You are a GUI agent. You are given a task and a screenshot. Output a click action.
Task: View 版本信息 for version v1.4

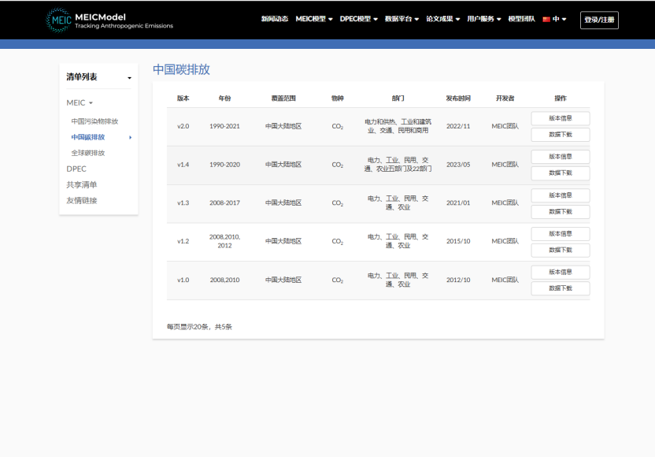point(560,157)
